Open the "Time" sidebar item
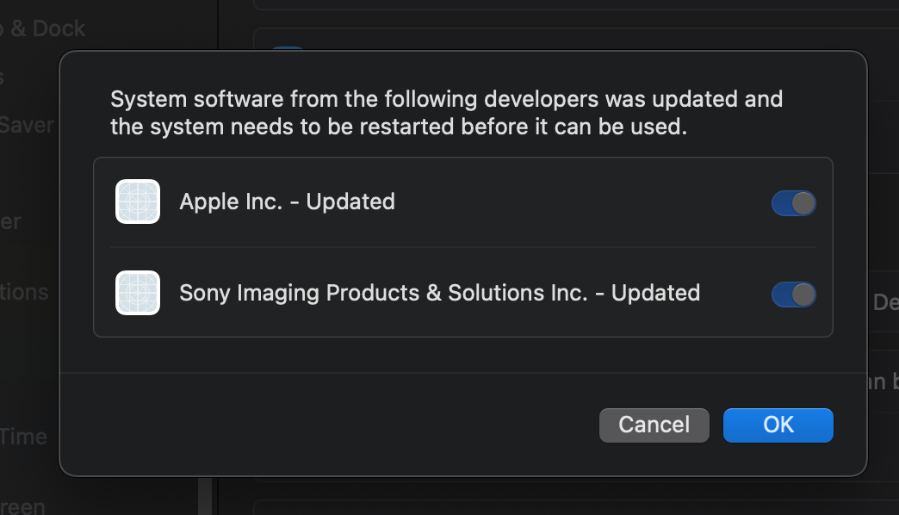 23,437
